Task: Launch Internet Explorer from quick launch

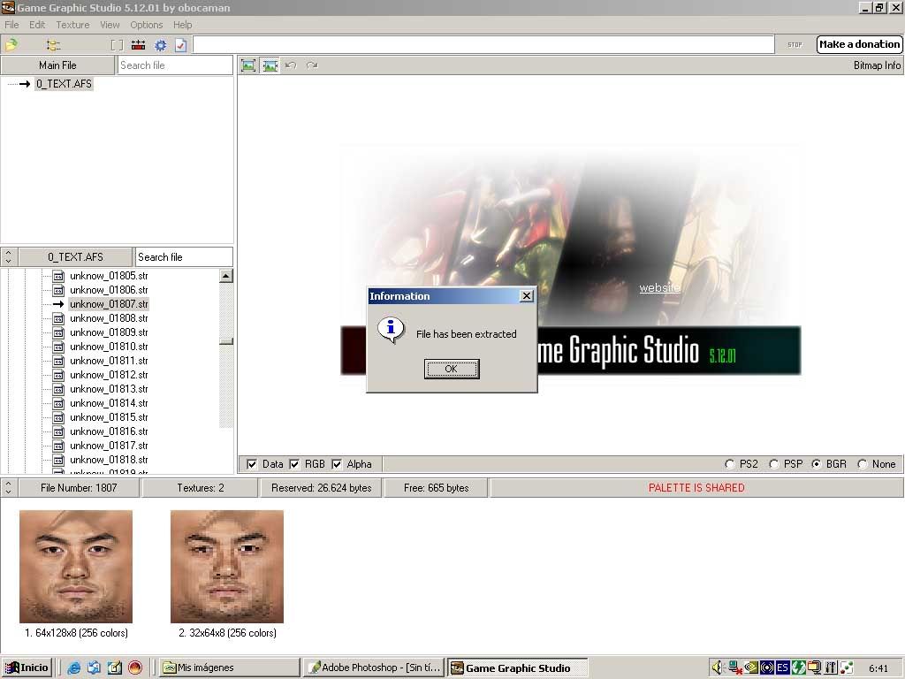Action: coord(74,668)
